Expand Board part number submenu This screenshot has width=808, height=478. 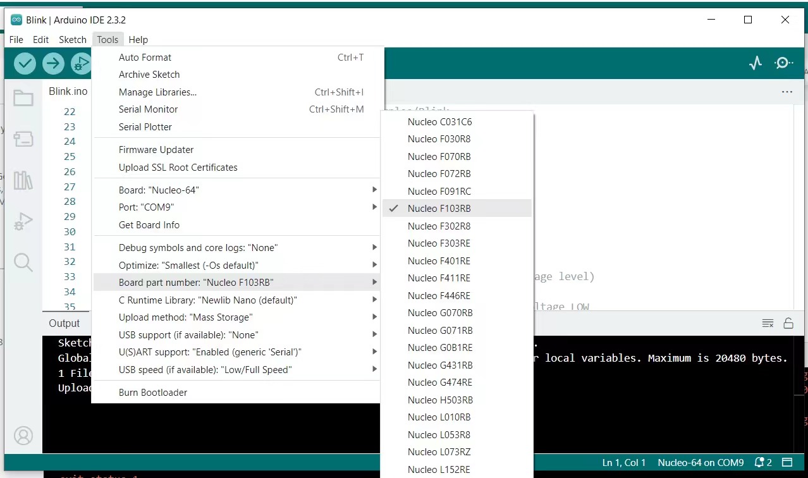237,283
